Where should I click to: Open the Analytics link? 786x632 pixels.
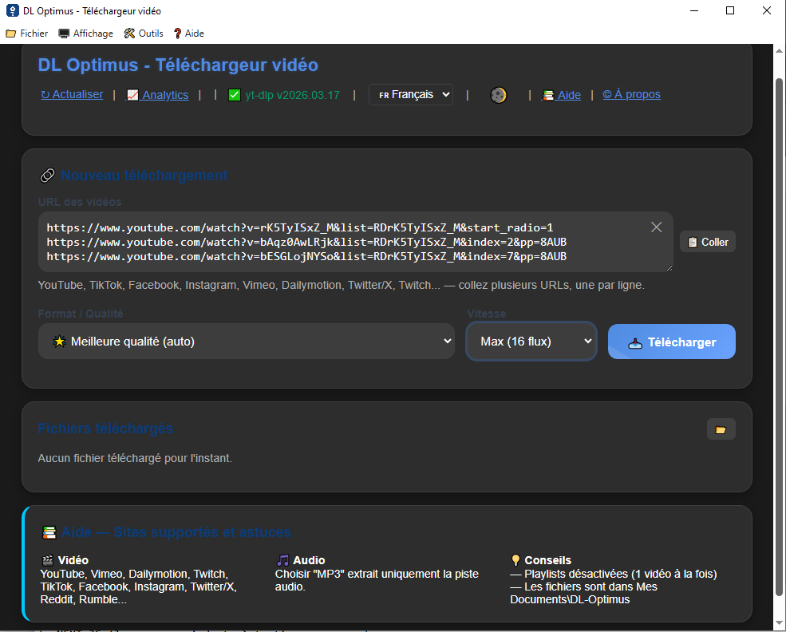[158, 95]
